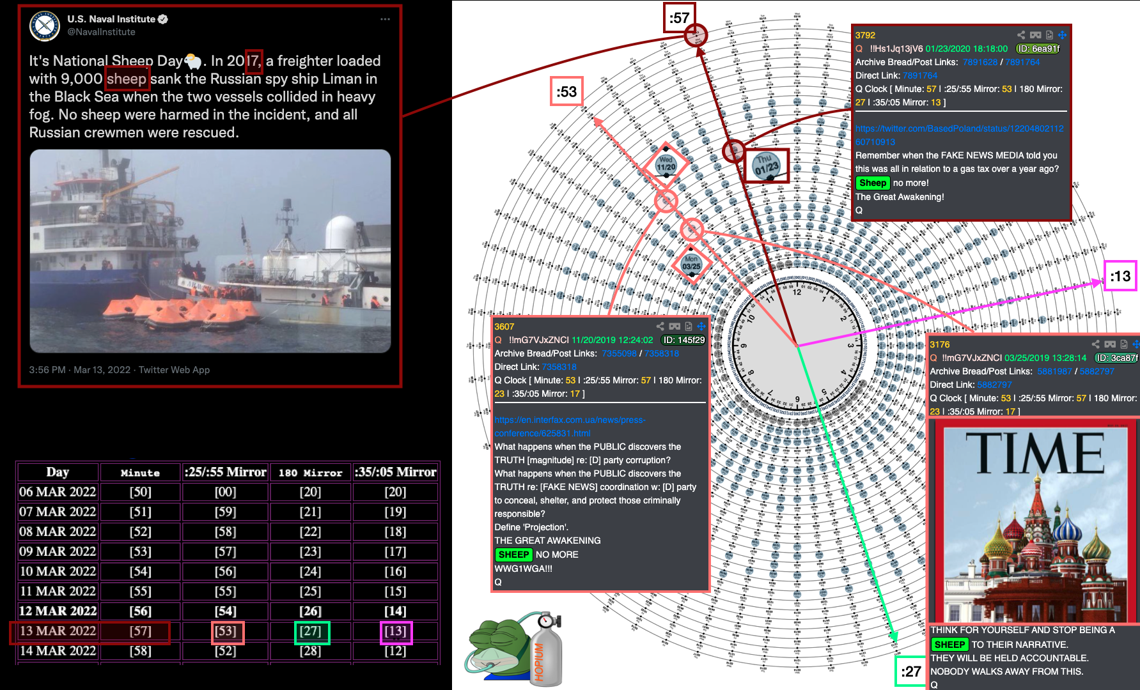
Task: Open the en.interfax.com.ua press-conference link
Action: pyautogui.click(x=570, y=427)
